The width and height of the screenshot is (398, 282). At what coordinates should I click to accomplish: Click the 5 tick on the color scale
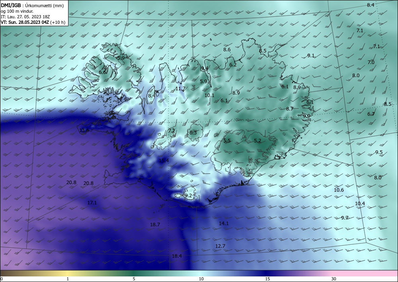tap(134, 279)
